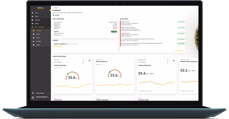Go back using the BACK link
The image size is (229, 119).
point(56,8)
